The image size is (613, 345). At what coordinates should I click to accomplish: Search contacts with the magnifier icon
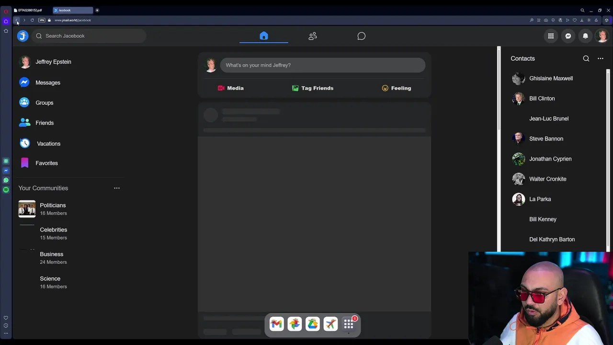[x=586, y=58]
